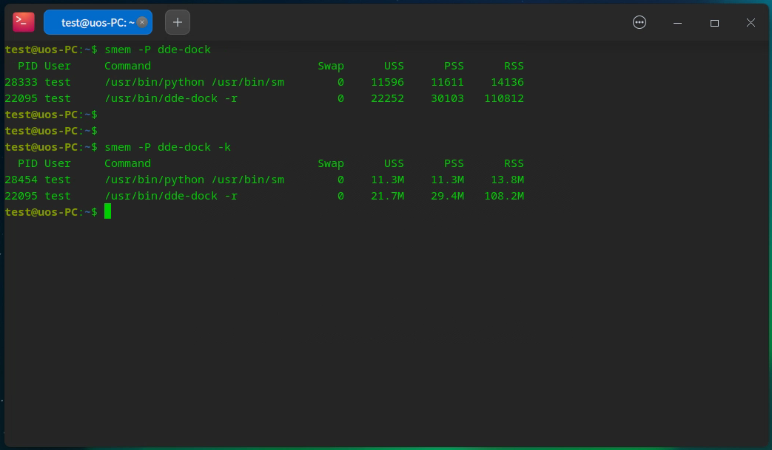Click the RSS value 110812

tap(503, 98)
